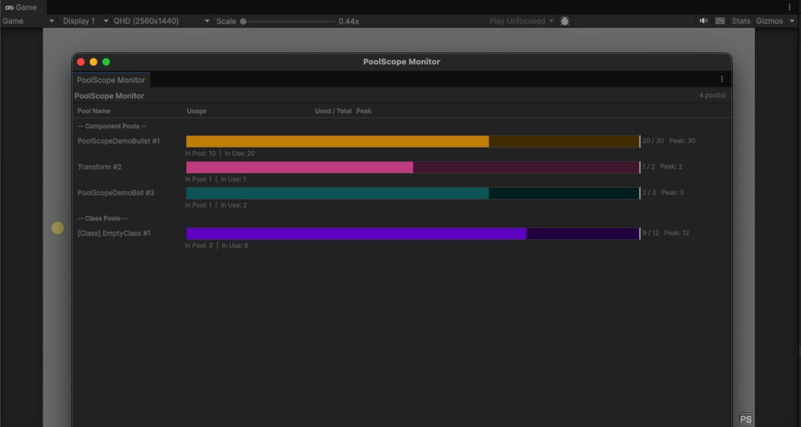Click the In Pool: 10 text

(x=200, y=153)
